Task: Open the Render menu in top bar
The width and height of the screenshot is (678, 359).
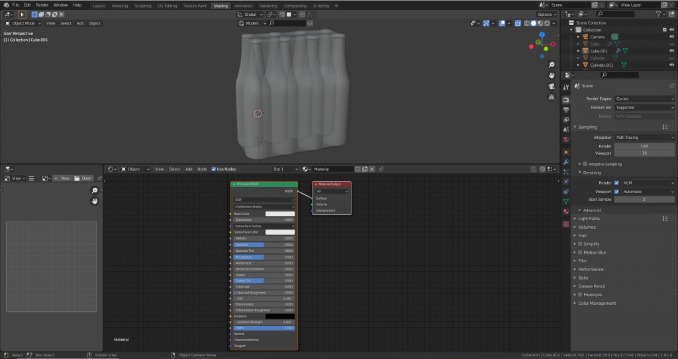Action: (x=42, y=5)
